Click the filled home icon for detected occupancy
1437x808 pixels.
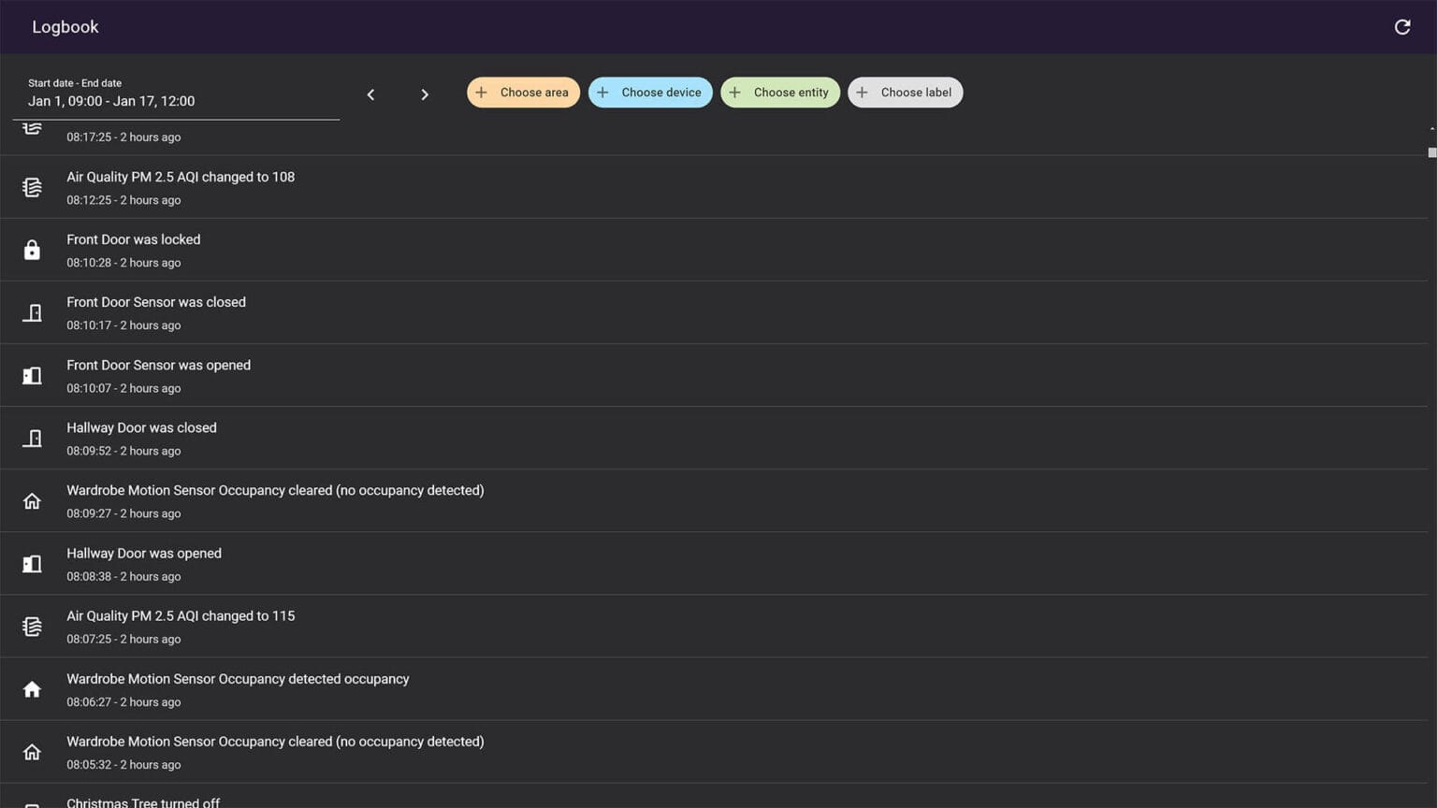click(x=32, y=689)
